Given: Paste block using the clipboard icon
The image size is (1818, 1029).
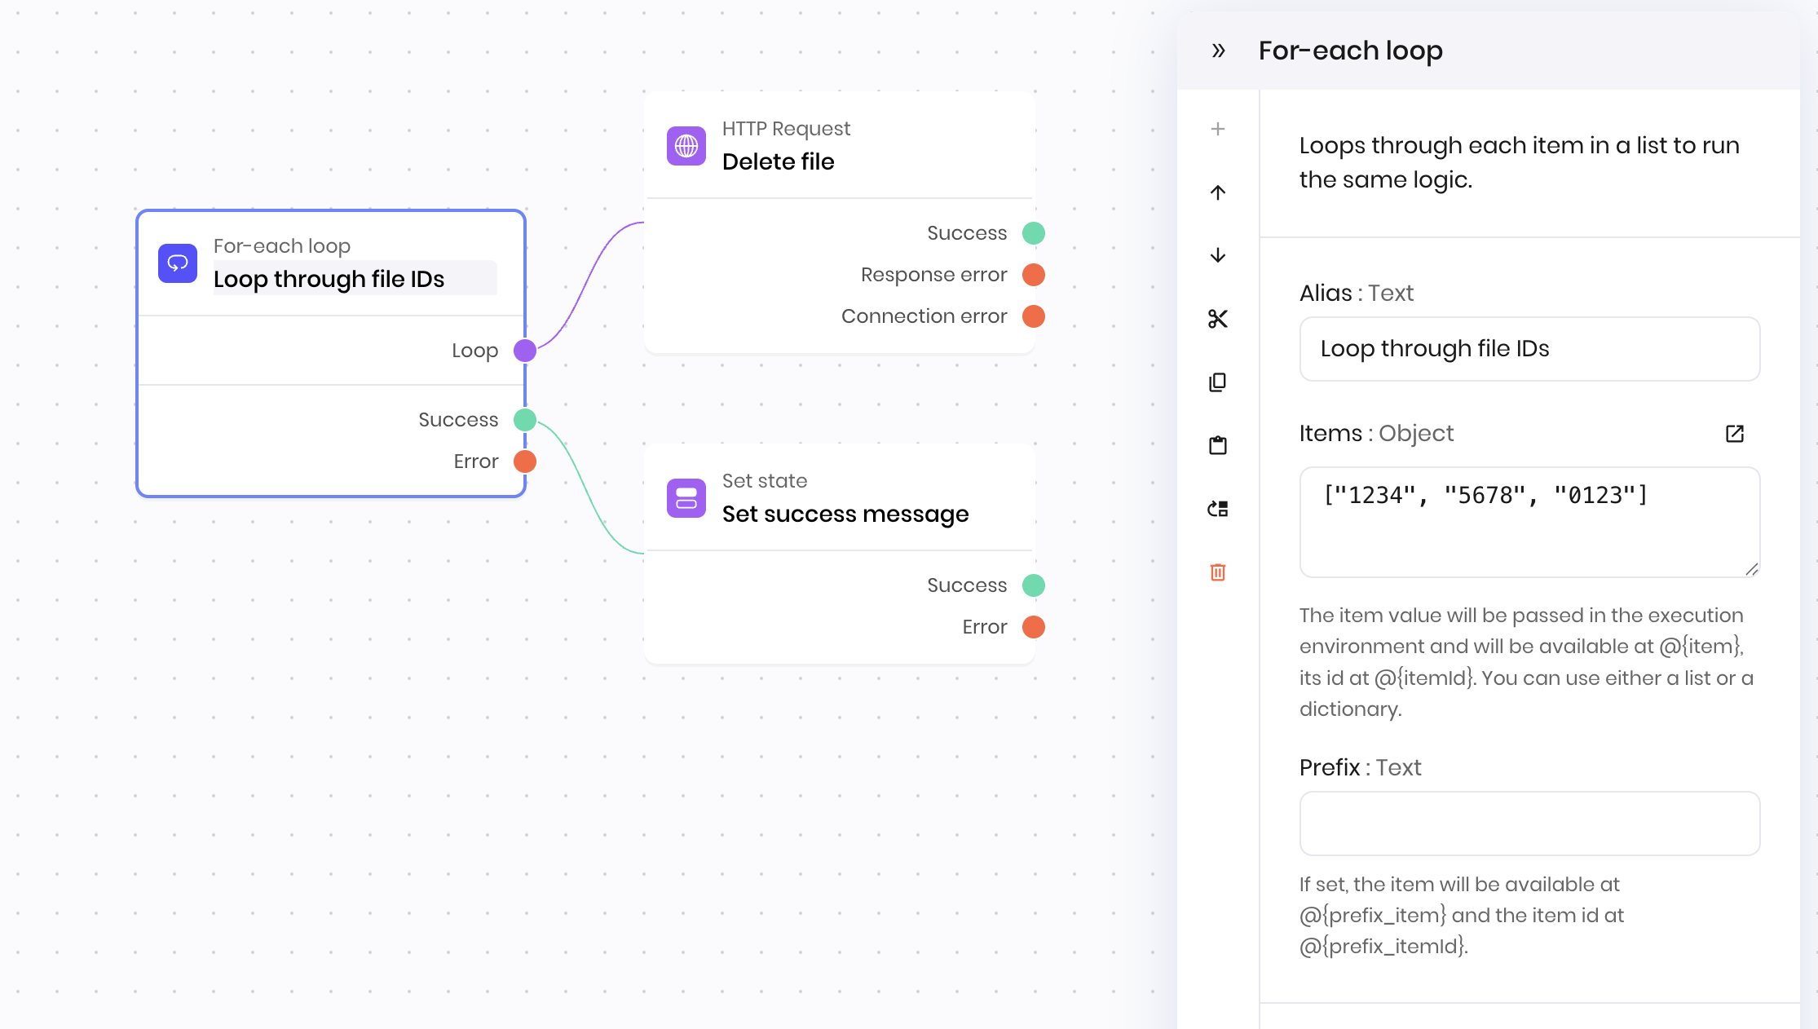Looking at the screenshot, I should point(1218,445).
